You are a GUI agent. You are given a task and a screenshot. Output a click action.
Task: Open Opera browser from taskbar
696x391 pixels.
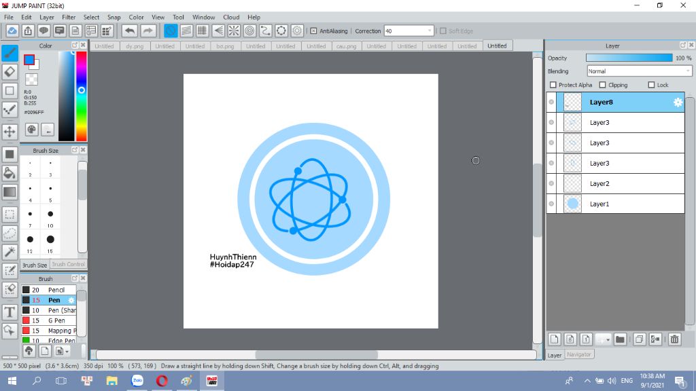click(x=162, y=381)
